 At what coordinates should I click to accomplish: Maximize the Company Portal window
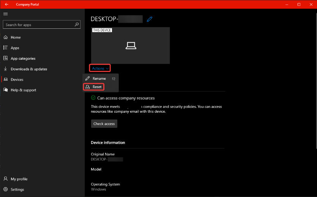[x=299, y=5]
